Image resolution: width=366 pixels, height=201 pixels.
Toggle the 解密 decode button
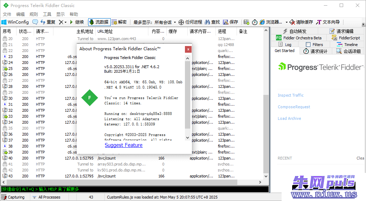click(119, 22)
